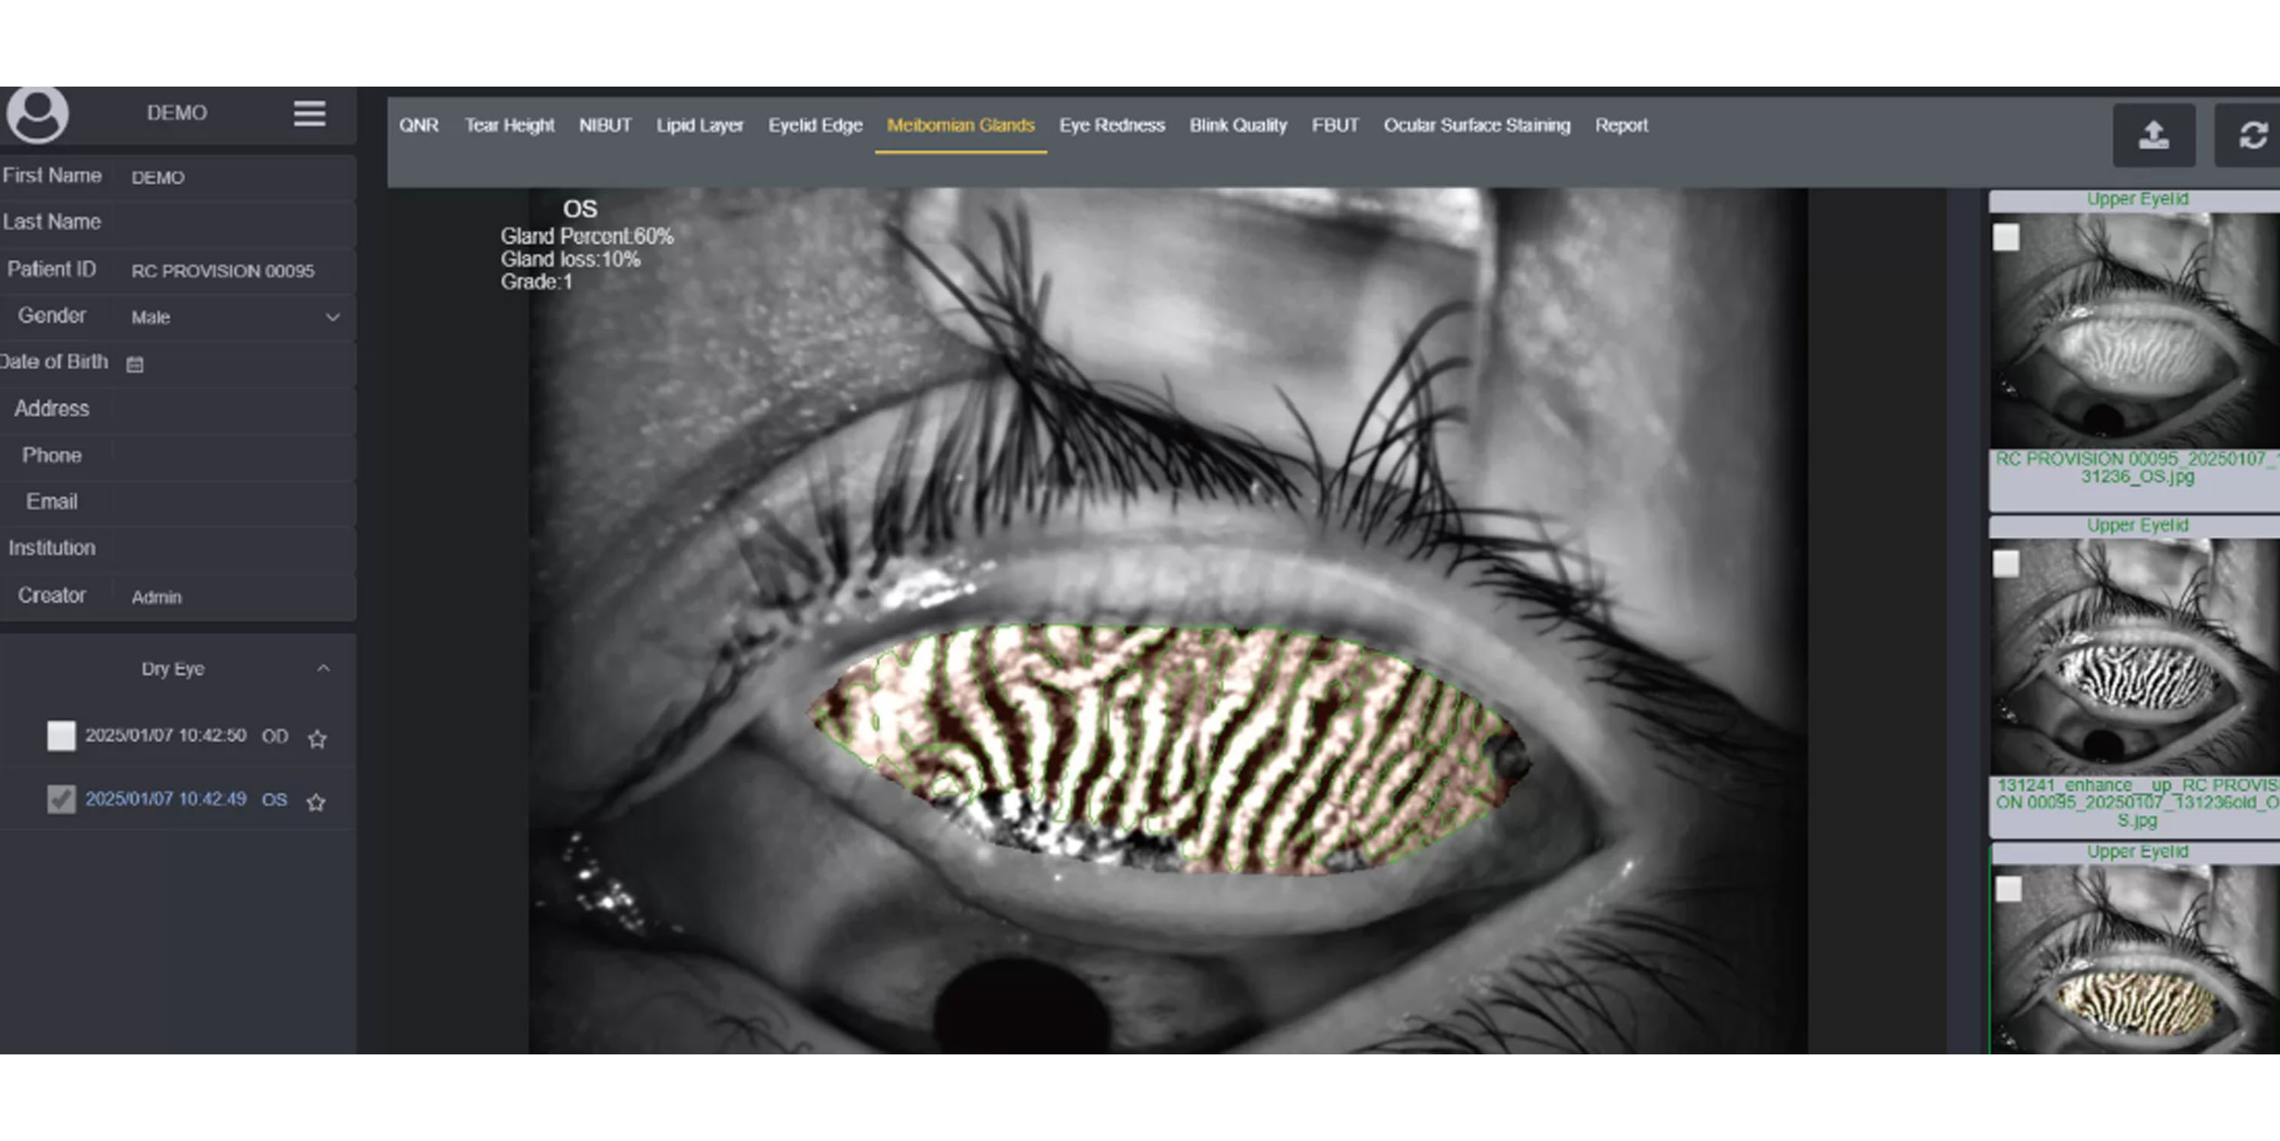The image size is (2280, 1141).
Task: Click the user profile avatar icon
Action: click(x=37, y=114)
